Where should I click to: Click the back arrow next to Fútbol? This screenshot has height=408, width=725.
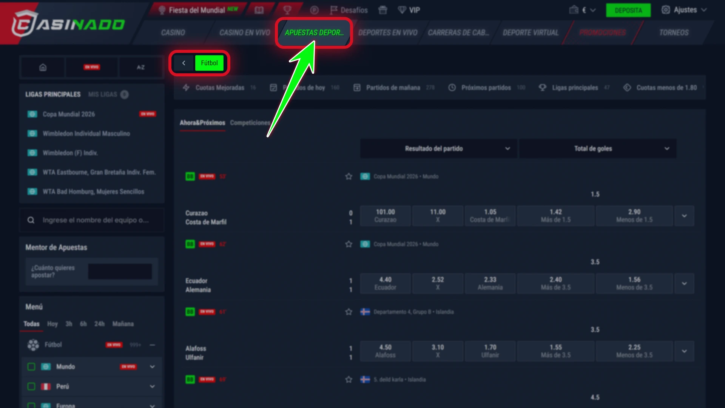coord(184,63)
